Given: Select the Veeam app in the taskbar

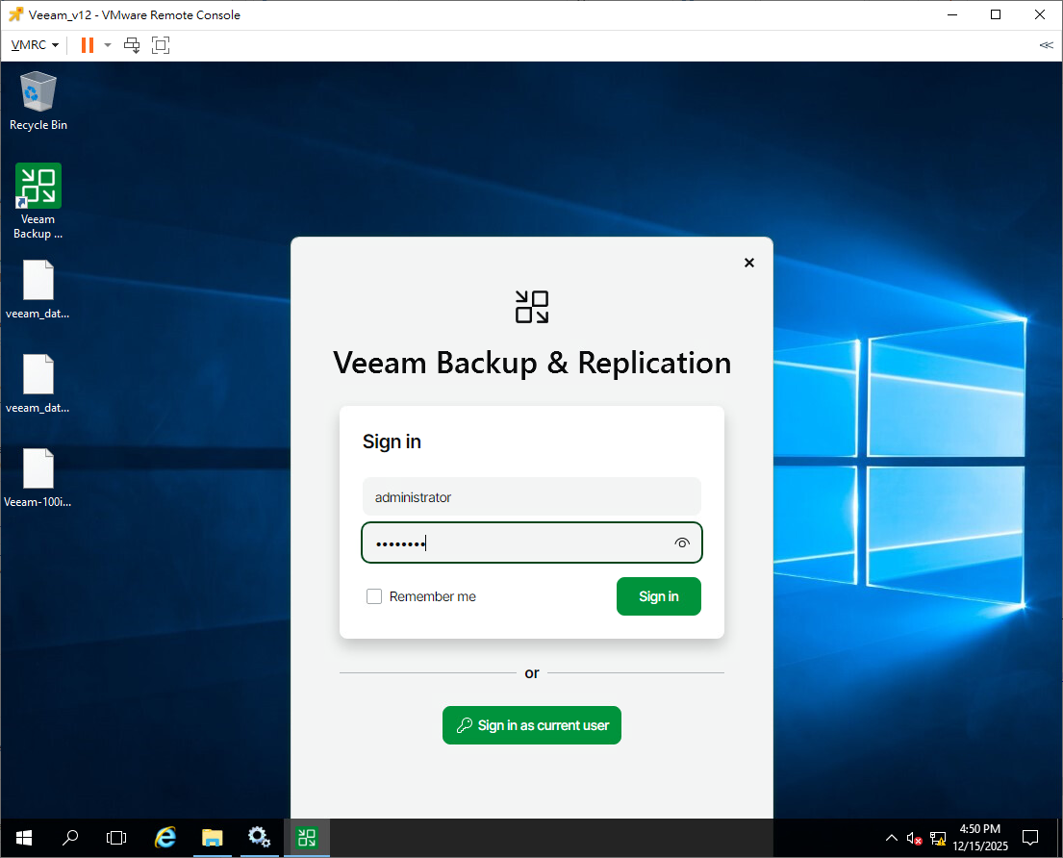Looking at the screenshot, I should coord(307,839).
